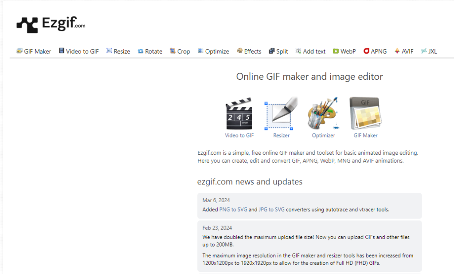Select Optimize from the top menu
Viewport: 454px width, 274px height.
213,51
